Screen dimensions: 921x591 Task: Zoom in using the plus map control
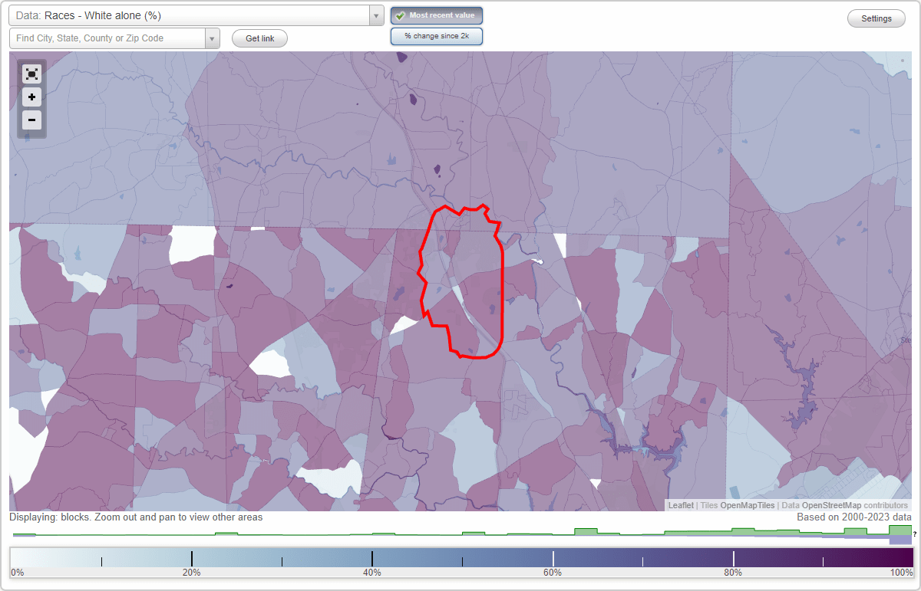[31, 97]
